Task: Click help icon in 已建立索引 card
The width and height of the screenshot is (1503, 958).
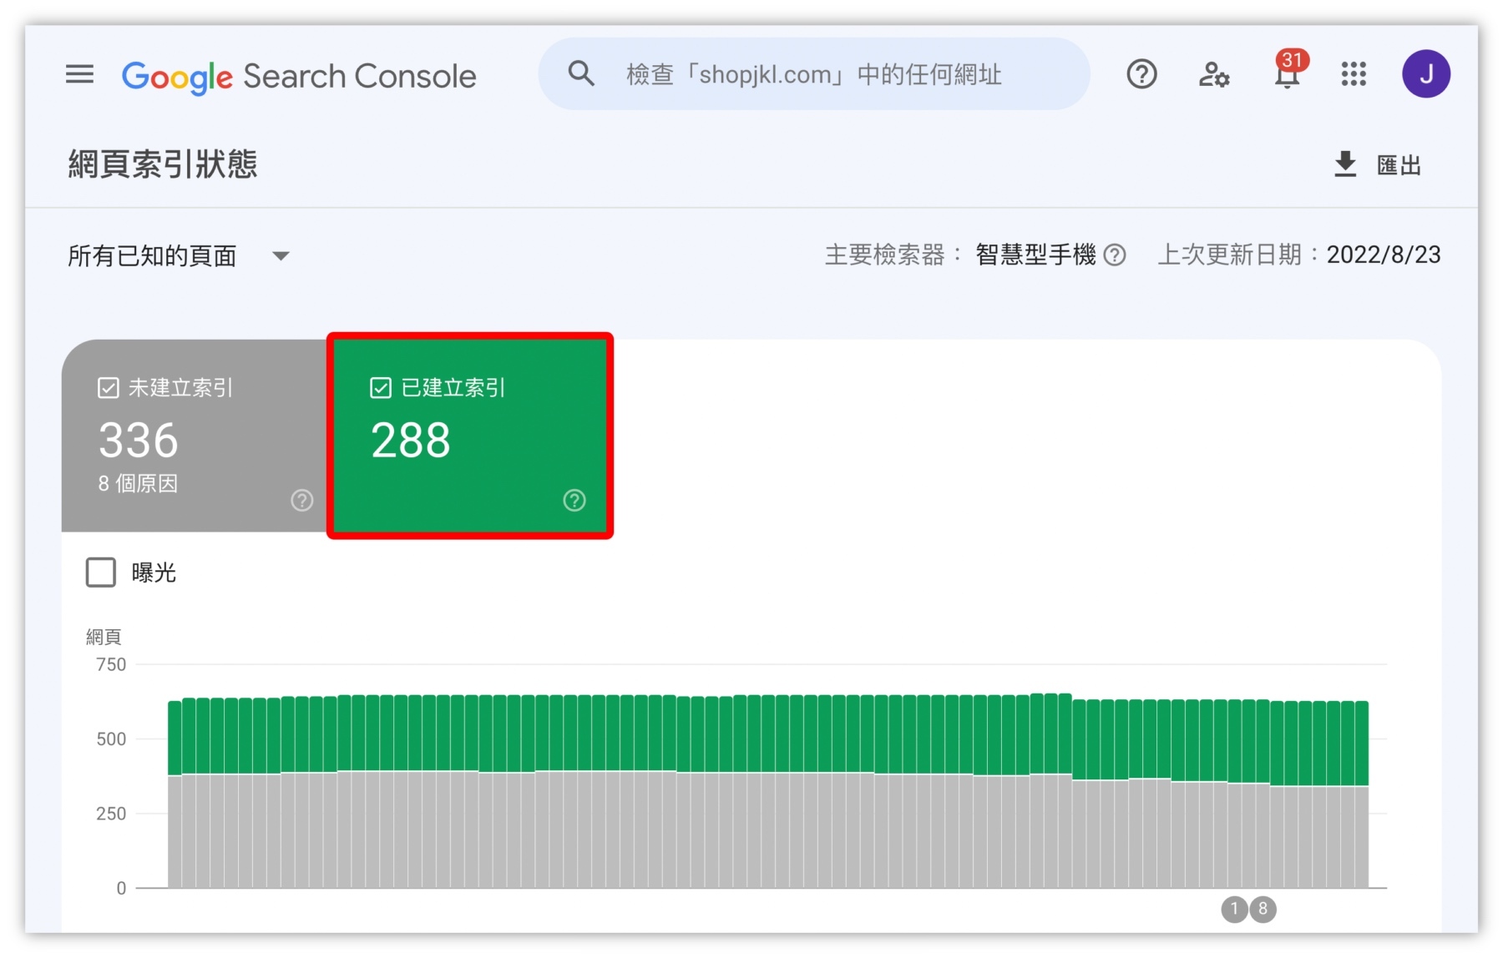Action: (574, 500)
